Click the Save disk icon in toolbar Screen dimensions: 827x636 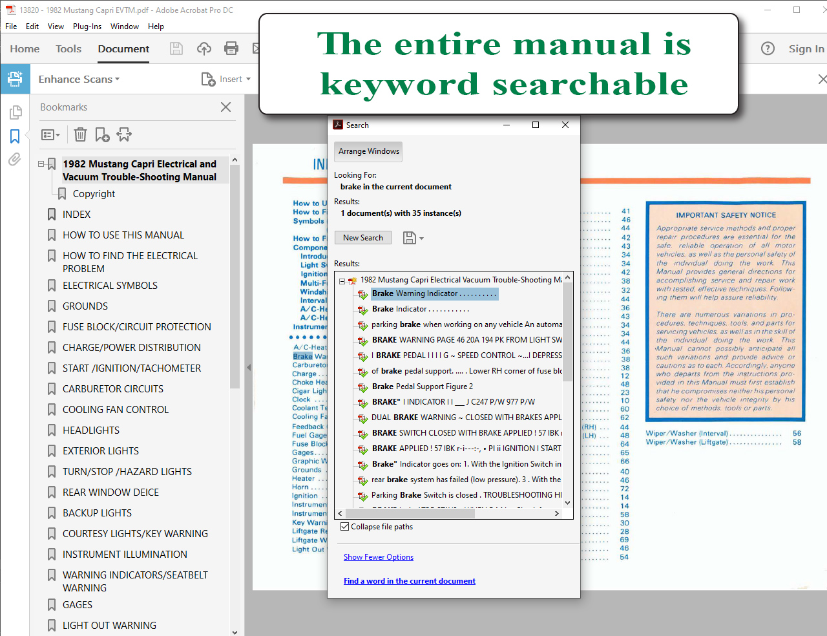pos(176,48)
